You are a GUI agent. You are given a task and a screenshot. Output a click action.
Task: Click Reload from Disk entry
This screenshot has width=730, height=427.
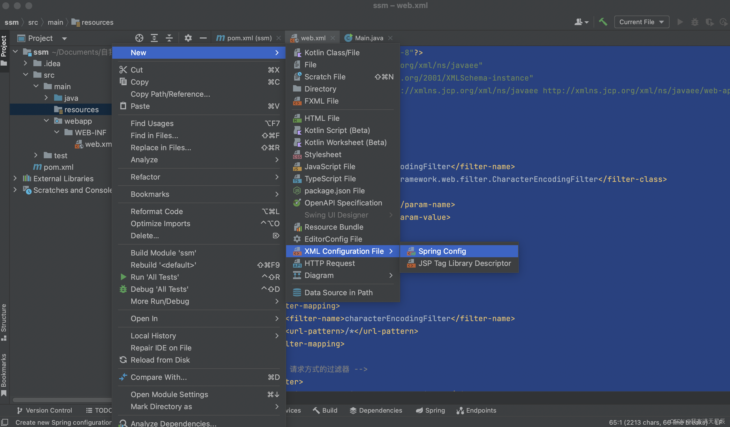click(x=199, y=360)
